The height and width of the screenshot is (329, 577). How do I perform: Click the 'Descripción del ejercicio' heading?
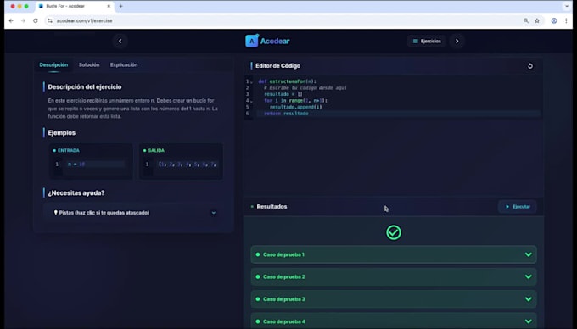point(85,87)
